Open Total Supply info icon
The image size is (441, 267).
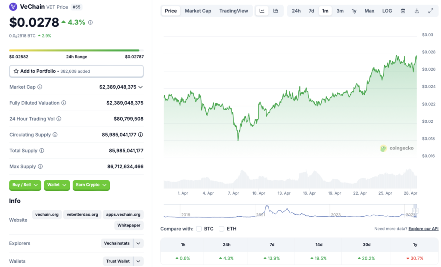(x=42, y=151)
